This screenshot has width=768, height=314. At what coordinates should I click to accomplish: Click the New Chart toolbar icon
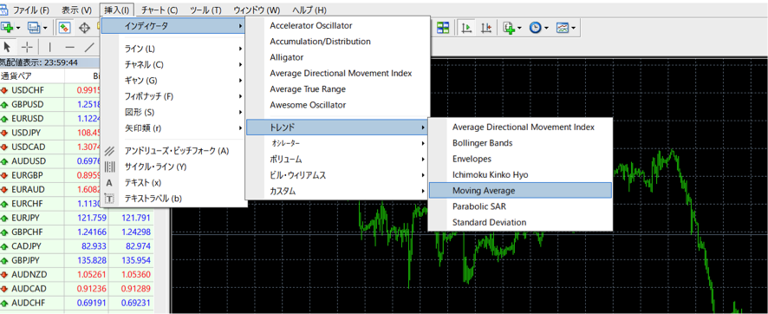[x=7, y=28]
